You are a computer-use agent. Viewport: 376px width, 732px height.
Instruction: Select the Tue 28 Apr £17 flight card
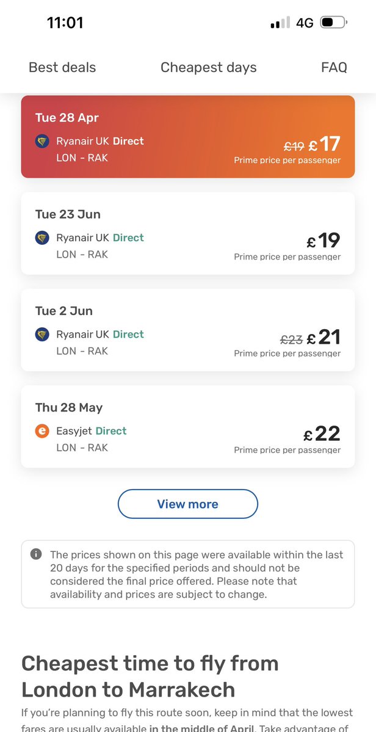pos(188,137)
